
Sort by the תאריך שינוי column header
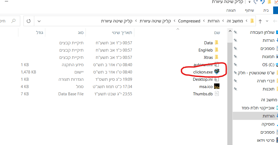coord(122,33)
